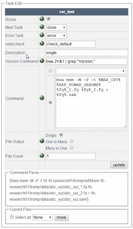Viewport: 133px width, 229px height.
Task: Open help icon in Command row
Action: tap(42, 98)
